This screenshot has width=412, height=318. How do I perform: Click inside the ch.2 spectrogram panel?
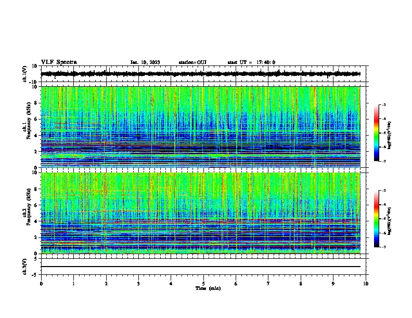coord(201,213)
